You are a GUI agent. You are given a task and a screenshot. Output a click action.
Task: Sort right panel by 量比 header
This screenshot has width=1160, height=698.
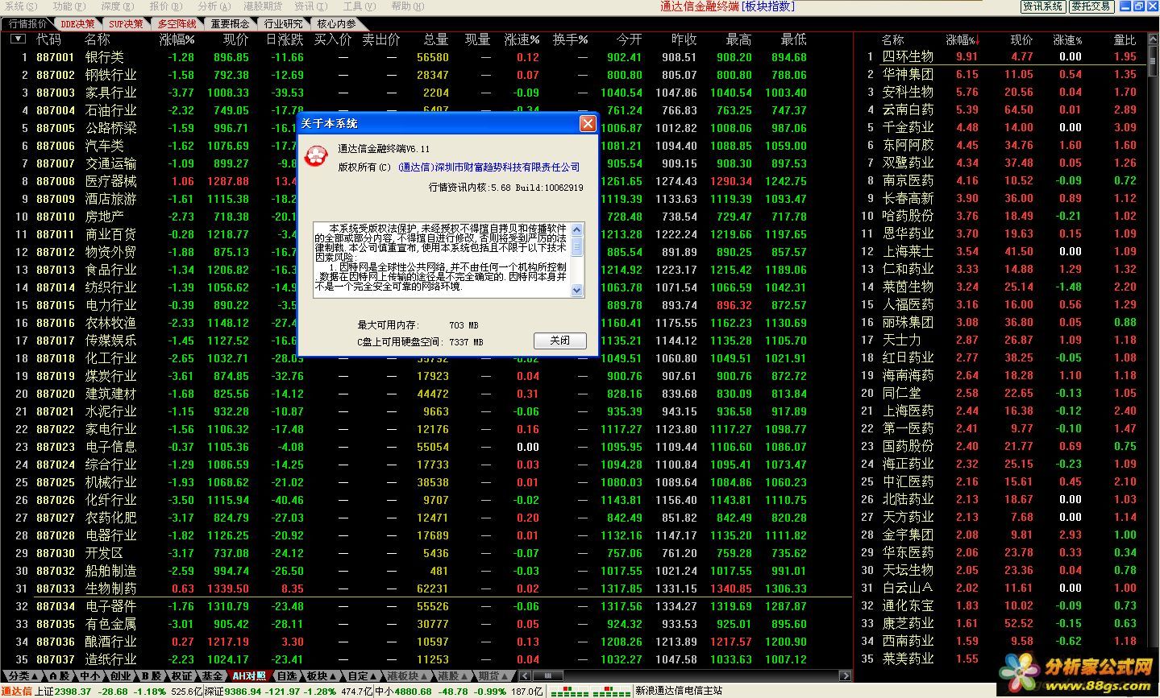1125,39
